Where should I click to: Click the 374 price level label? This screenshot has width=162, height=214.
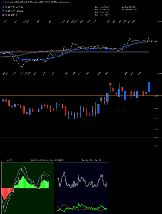pyautogui.click(x=156, y=119)
